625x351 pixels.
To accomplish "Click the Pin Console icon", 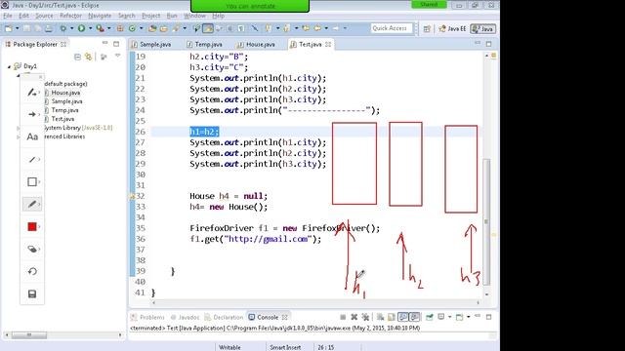I will tap(430, 317).
